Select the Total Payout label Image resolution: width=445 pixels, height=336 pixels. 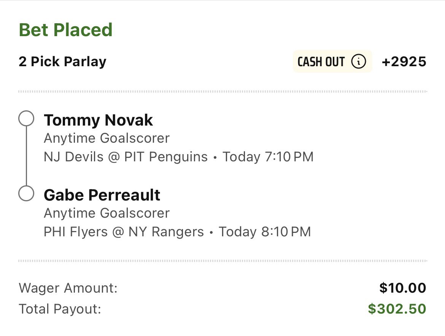(x=60, y=309)
